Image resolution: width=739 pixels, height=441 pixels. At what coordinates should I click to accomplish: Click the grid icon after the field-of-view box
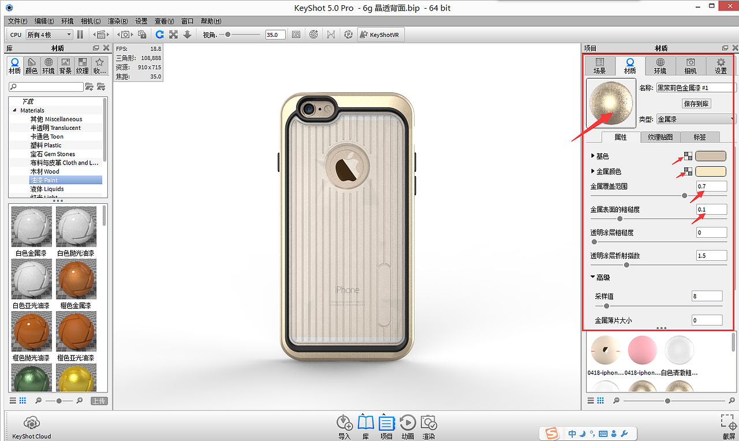(x=296, y=35)
